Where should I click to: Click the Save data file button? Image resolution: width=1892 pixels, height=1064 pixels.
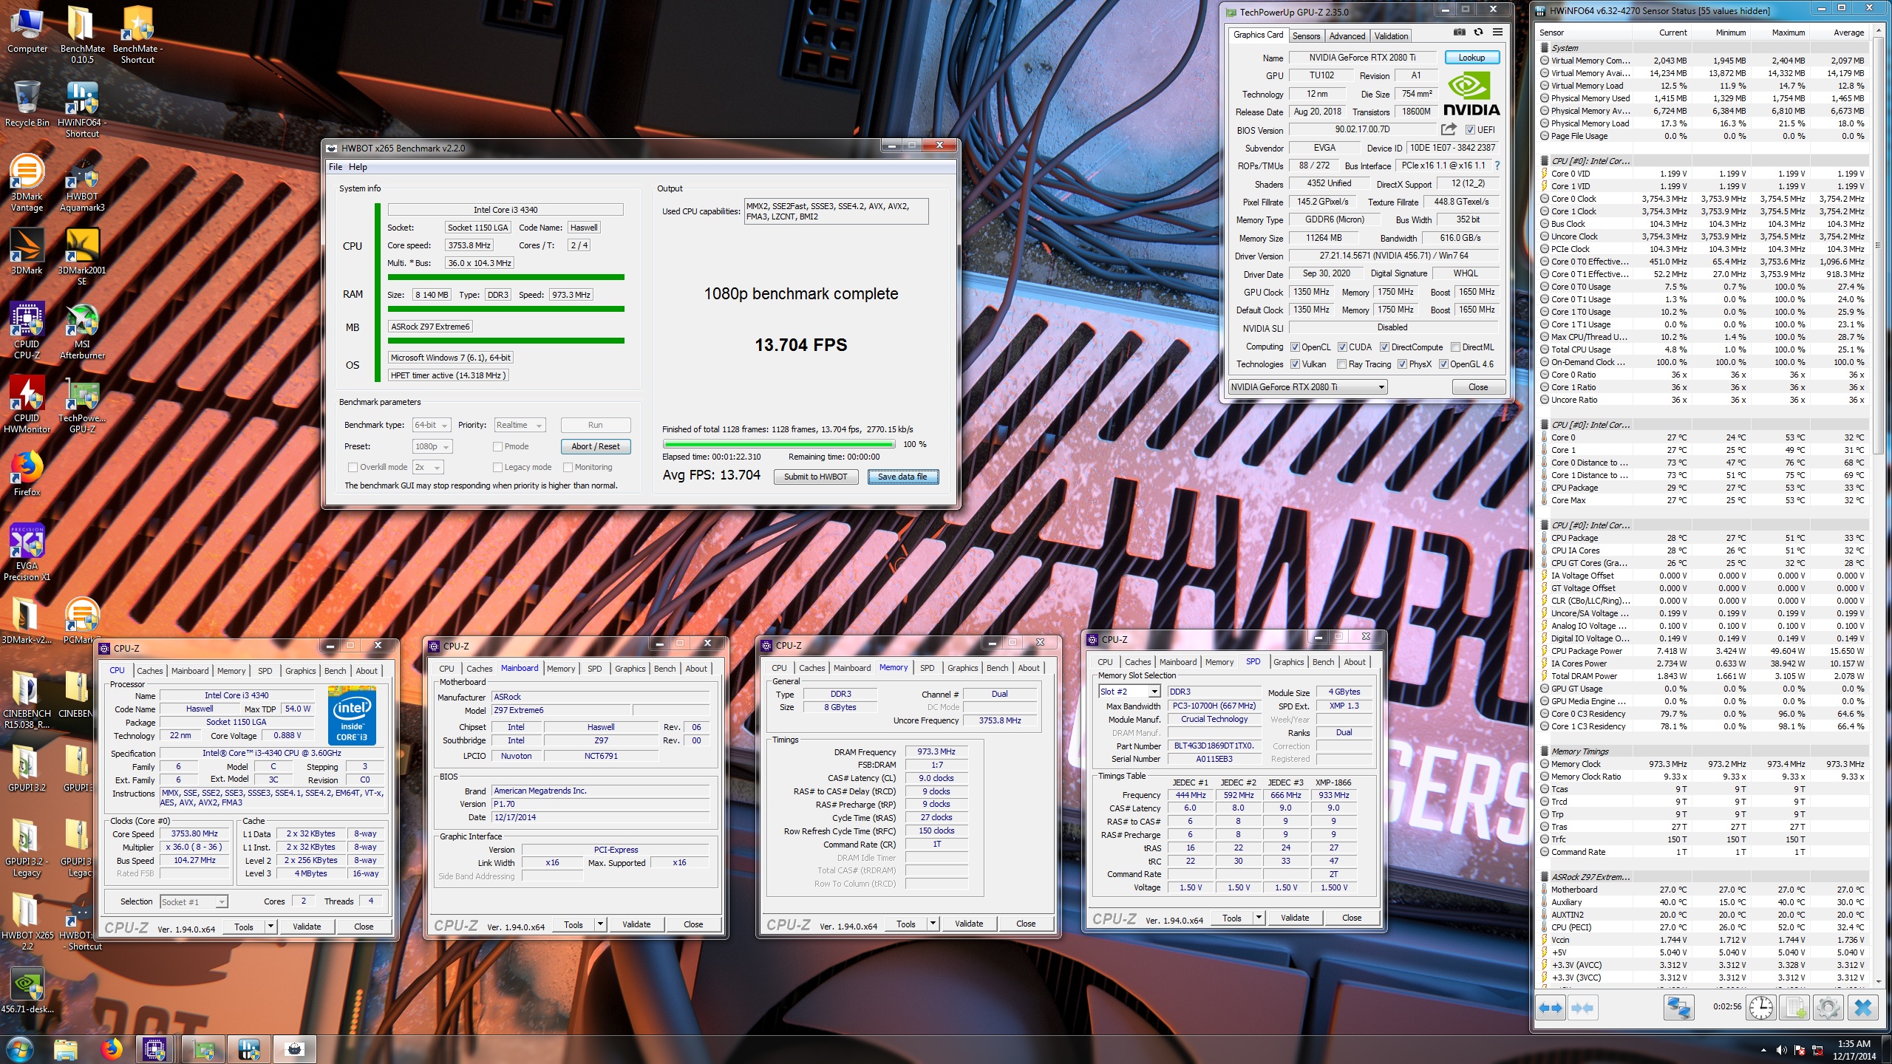pos(902,477)
